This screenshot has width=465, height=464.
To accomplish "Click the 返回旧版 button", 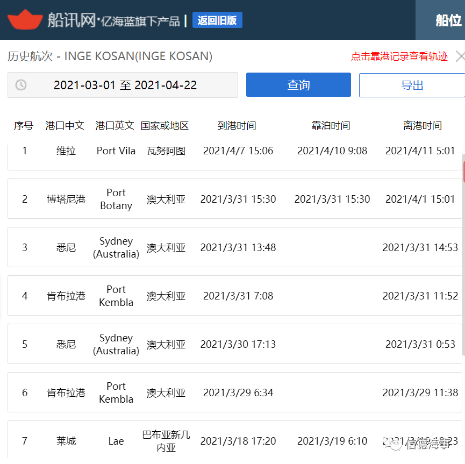I will point(217,19).
